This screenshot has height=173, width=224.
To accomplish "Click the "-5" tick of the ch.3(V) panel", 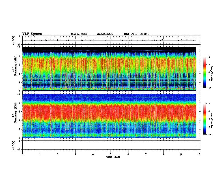I will point(19,150).
